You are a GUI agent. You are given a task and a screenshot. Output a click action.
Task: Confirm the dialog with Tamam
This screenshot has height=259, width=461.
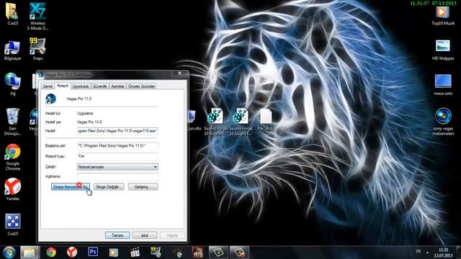coord(117,235)
